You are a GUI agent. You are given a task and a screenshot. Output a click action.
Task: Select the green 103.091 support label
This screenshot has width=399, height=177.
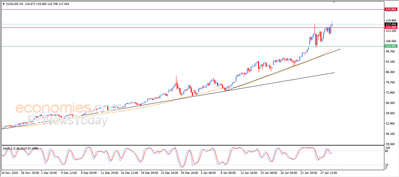pyautogui.click(x=391, y=46)
